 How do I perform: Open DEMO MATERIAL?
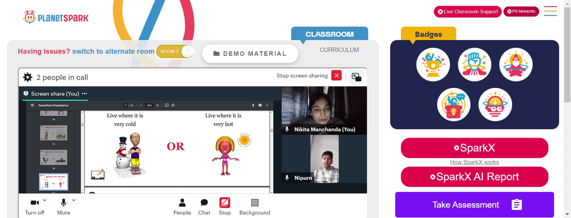(x=250, y=54)
